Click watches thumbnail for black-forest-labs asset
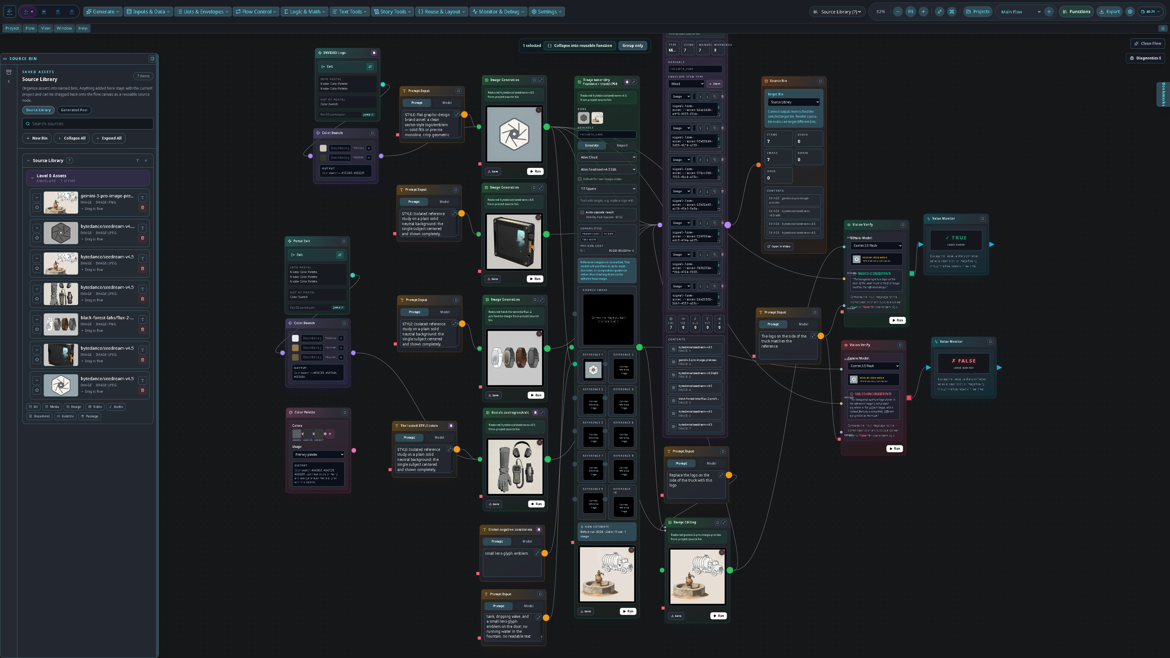Image resolution: width=1170 pixels, height=658 pixels. (61, 324)
